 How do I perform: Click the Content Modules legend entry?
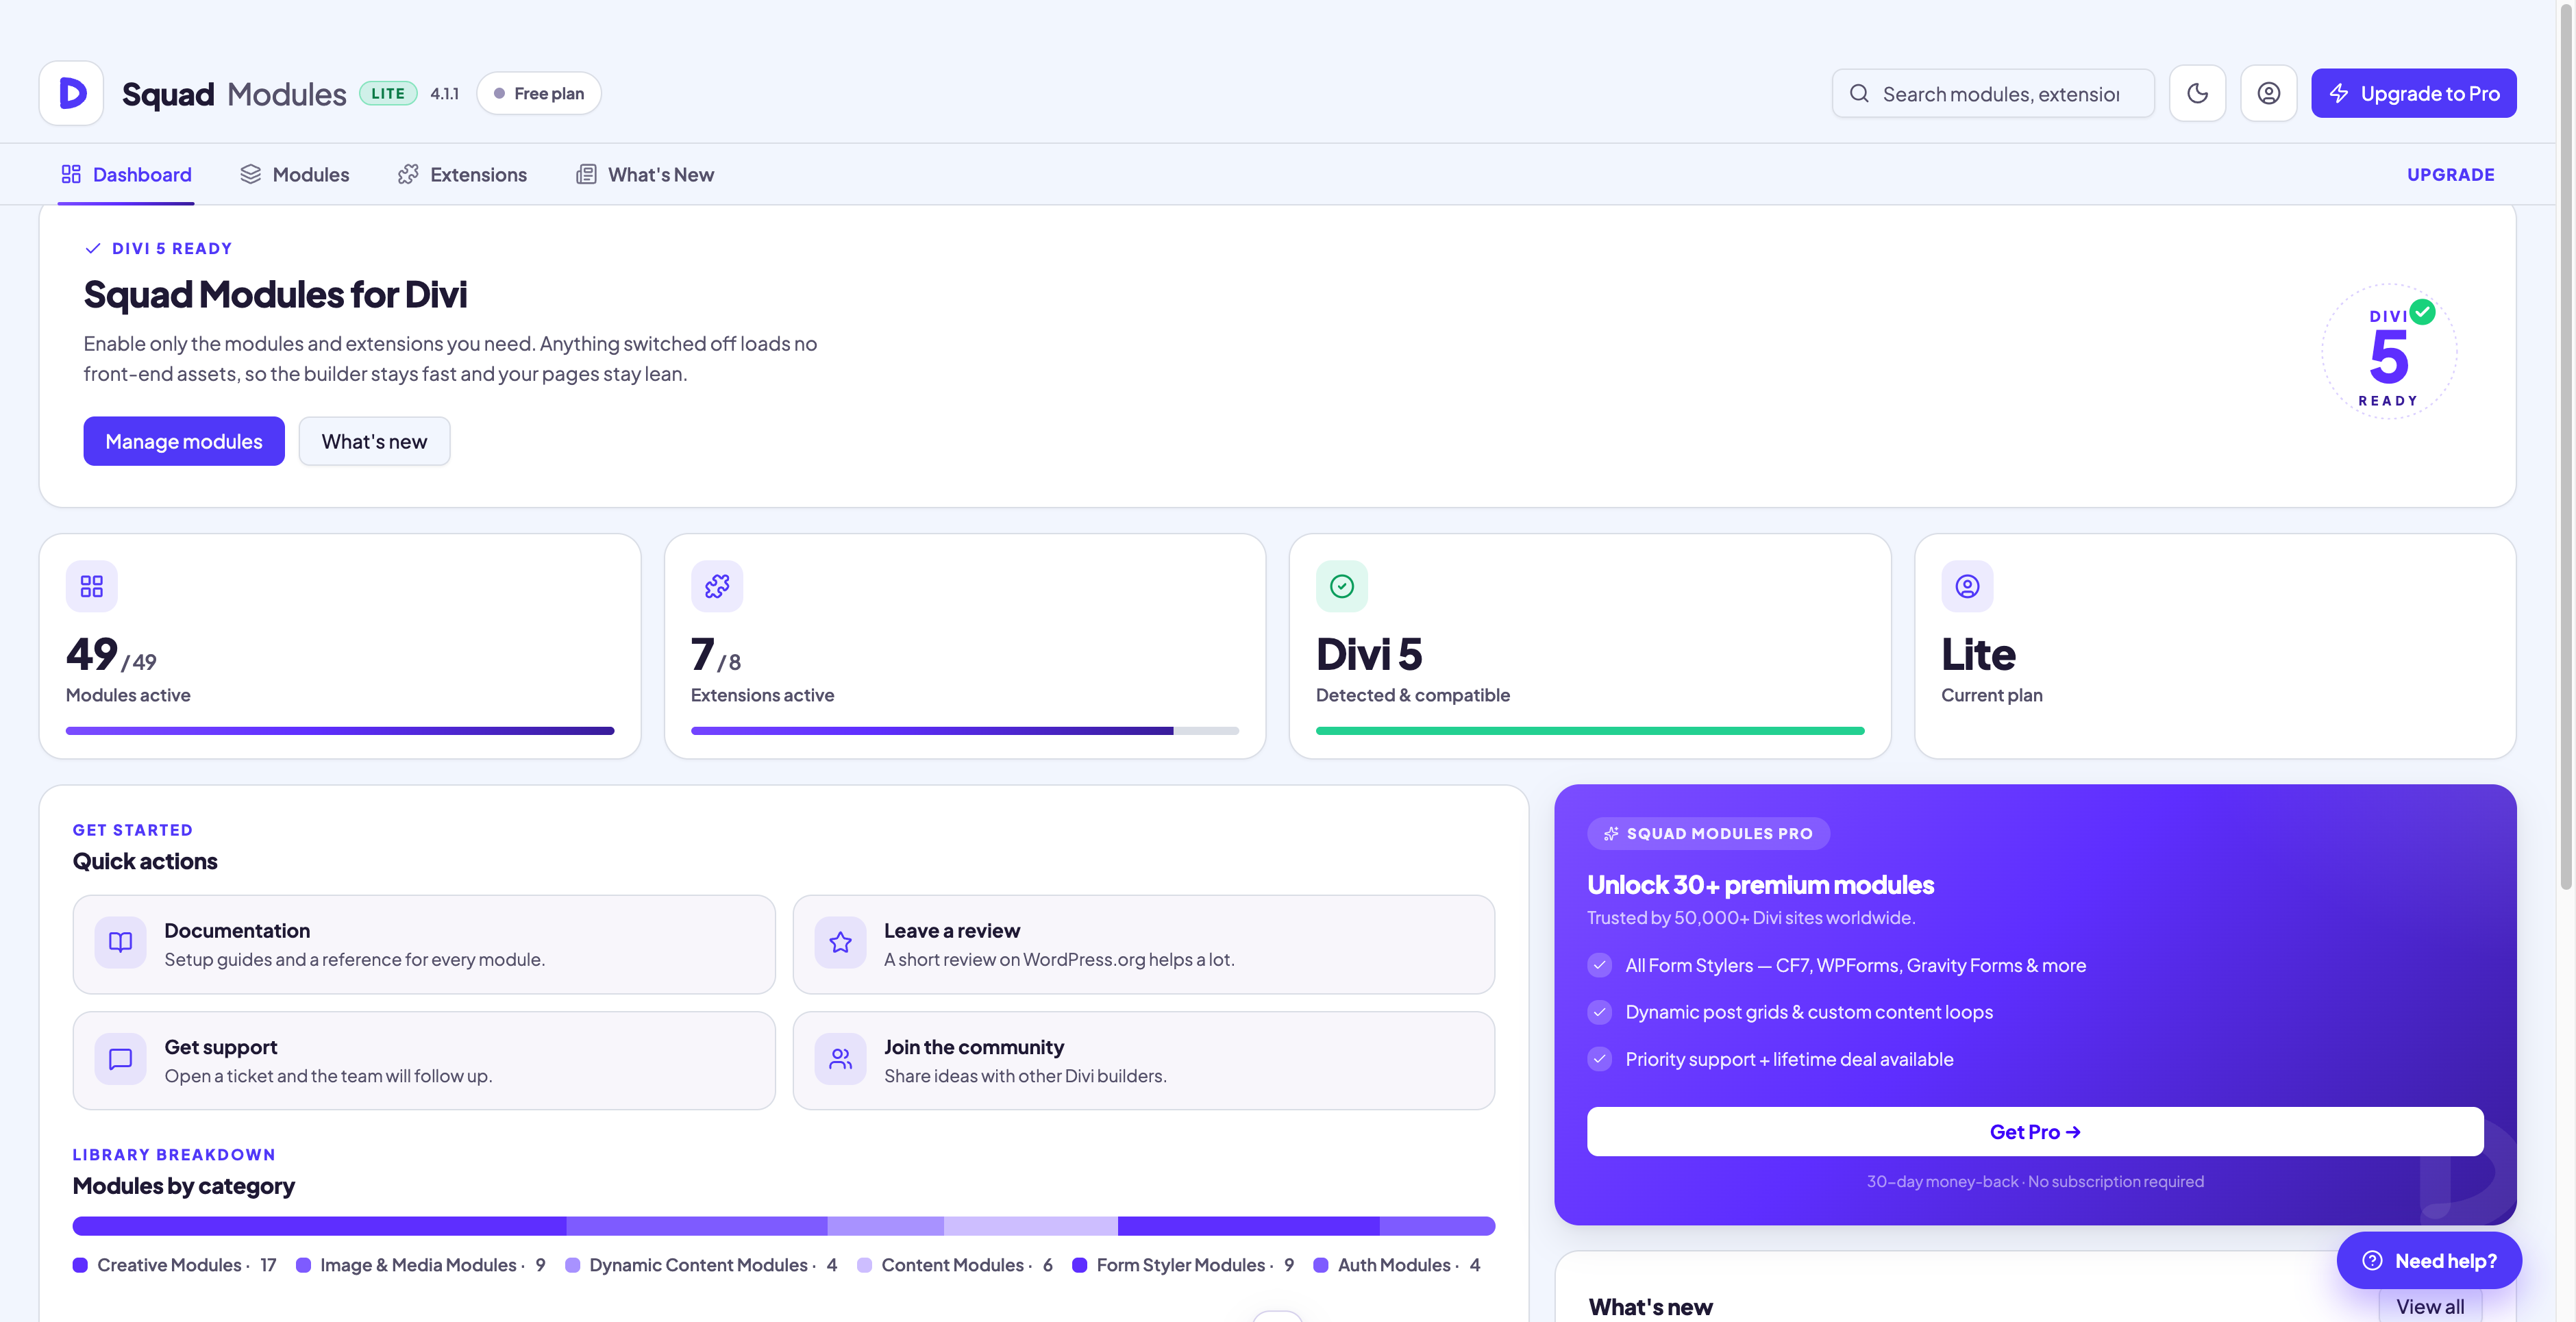(x=955, y=1265)
